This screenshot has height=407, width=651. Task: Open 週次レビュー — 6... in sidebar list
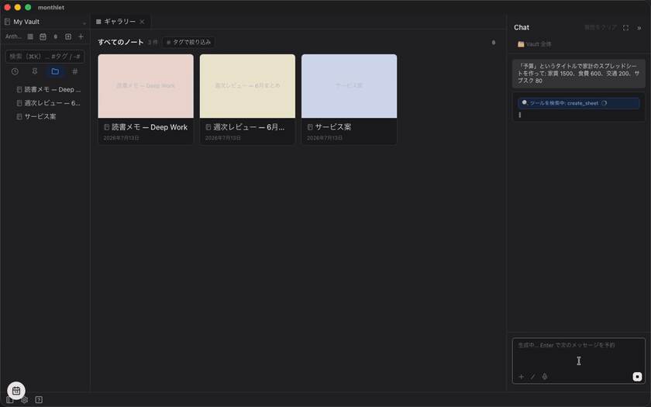click(x=49, y=103)
